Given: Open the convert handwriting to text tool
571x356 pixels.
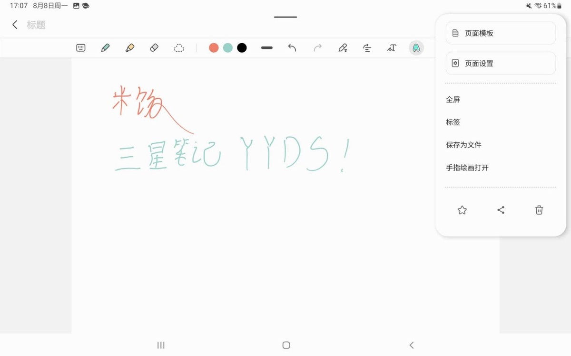Looking at the screenshot, I should coord(343,47).
